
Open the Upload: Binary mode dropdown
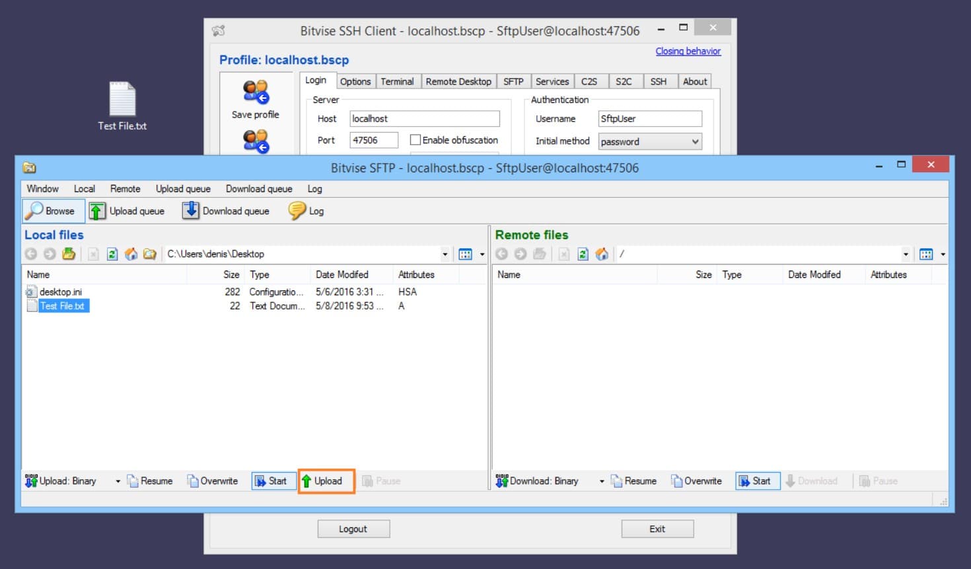(x=118, y=481)
